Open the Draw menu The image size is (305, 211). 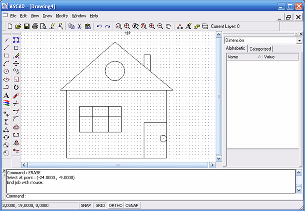[47, 16]
